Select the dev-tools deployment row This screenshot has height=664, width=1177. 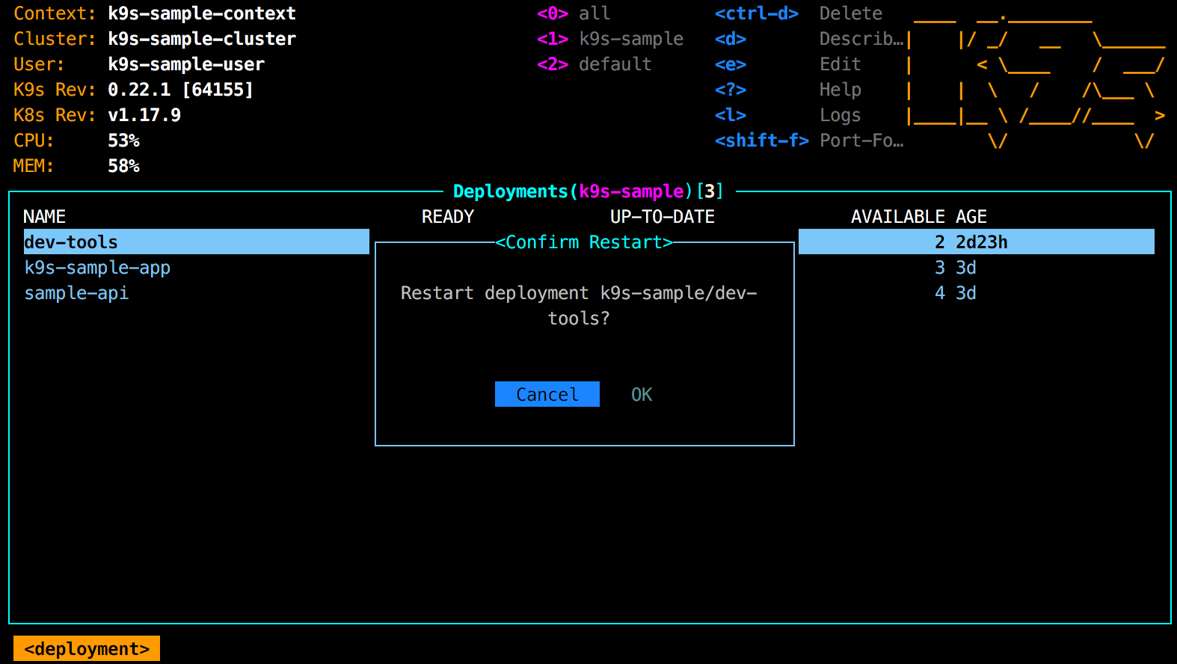pos(589,242)
